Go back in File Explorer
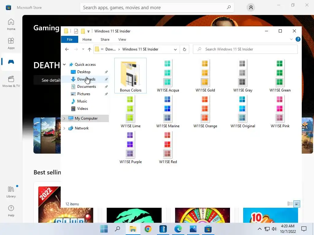Image resolution: width=314 pixels, height=235 pixels. click(67, 49)
